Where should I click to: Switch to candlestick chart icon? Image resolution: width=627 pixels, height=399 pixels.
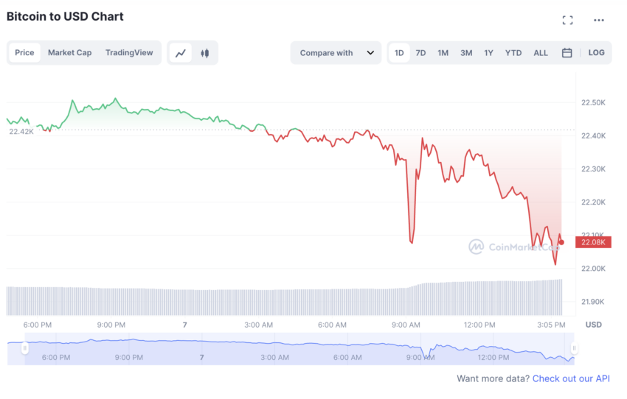(x=204, y=53)
